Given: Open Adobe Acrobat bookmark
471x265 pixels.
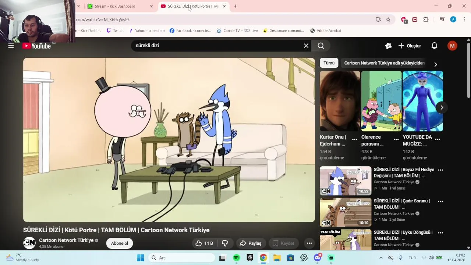Looking at the screenshot, I should tap(326, 31).
